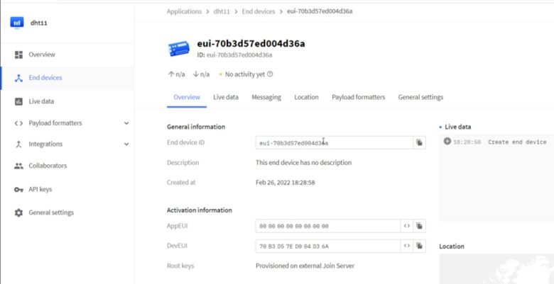Click the End devices branch icon

pyautogui.click(x=18, y=78)
